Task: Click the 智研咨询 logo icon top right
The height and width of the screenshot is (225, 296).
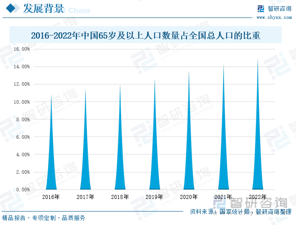Action: [261, 9]
